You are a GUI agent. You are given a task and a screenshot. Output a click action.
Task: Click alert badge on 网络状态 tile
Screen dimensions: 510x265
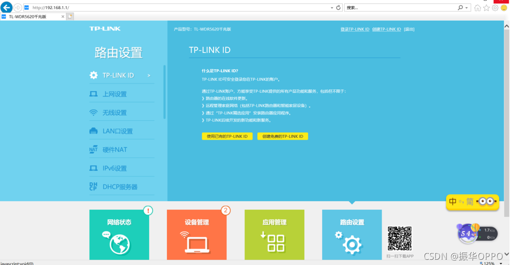click(x=148, y=210)
